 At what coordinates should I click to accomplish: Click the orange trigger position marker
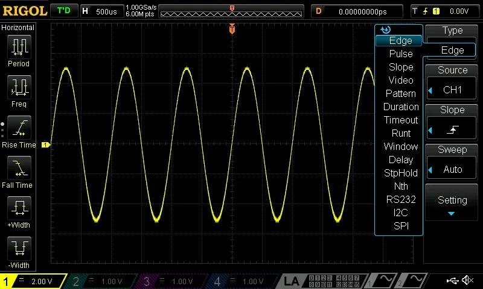[232, 30]
